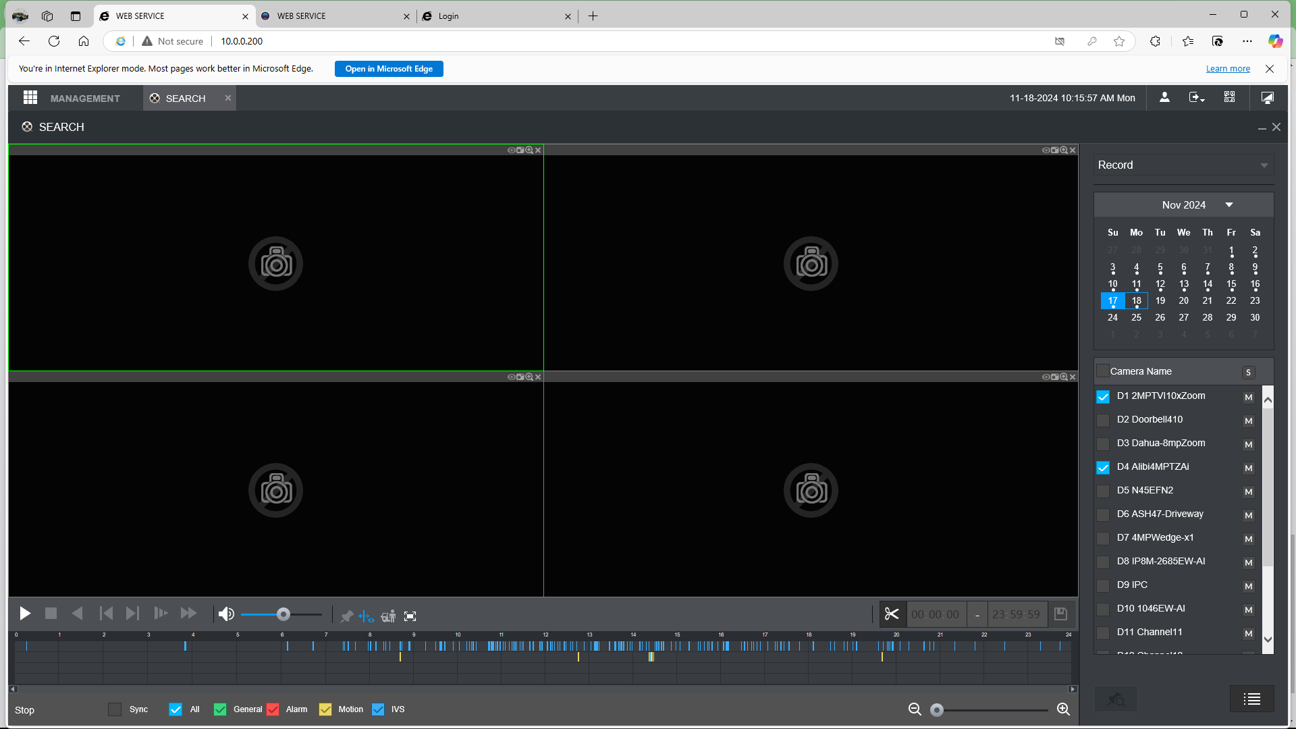
Task: Enable the Sync checkbox
Action: 115,709
